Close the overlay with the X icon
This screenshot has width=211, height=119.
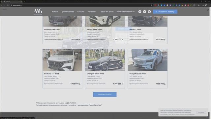click(208, 10)
